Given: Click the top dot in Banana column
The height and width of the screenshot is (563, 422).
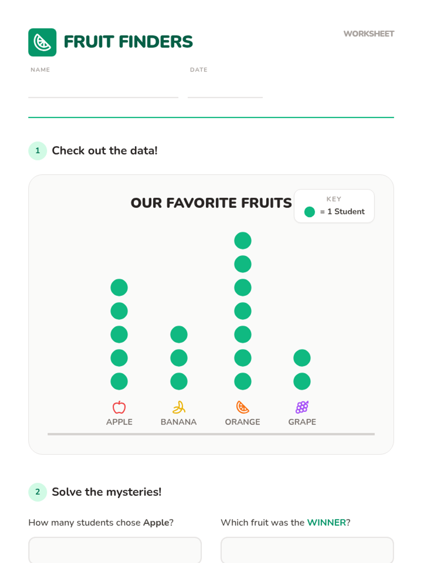Looking at the screenshot, I should point(179,334).
